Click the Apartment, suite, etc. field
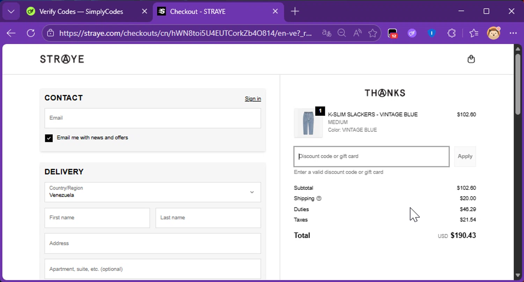524x282 pixels. point(153,269)
